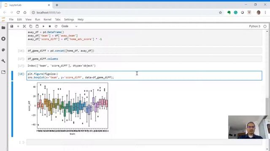Click the df_game_diff.columns code cell
270x151 pixels.
(x=144, y=59)
